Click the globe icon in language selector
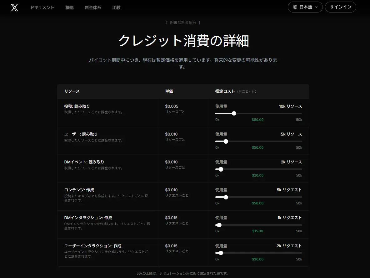This screenshot has height=278, width=370. tap(295, 7)
